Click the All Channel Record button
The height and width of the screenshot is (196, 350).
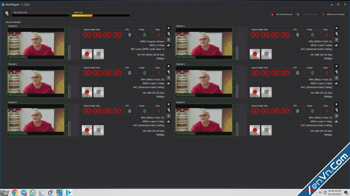[x=282, y=14]
